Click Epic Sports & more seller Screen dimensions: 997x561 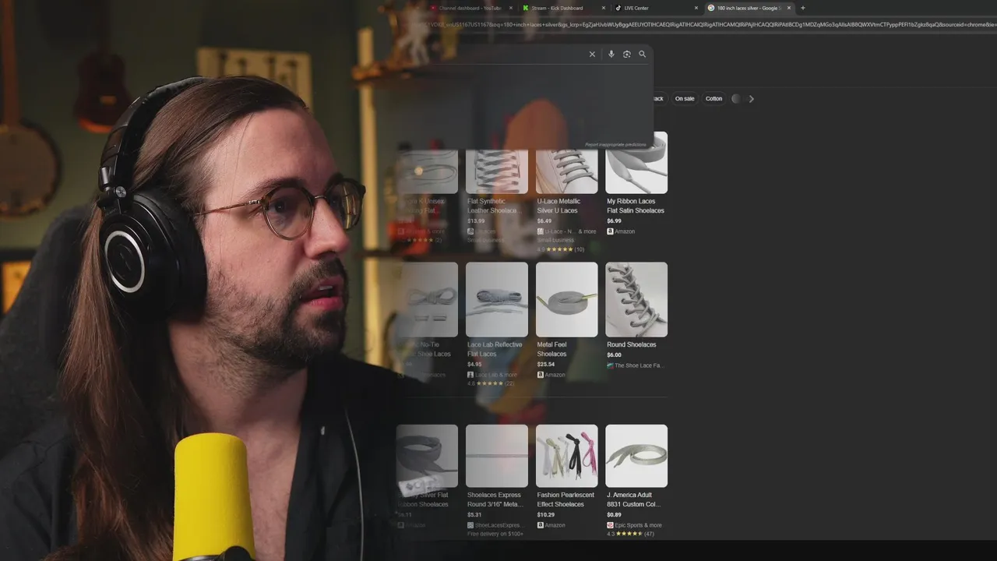point(638,525)
